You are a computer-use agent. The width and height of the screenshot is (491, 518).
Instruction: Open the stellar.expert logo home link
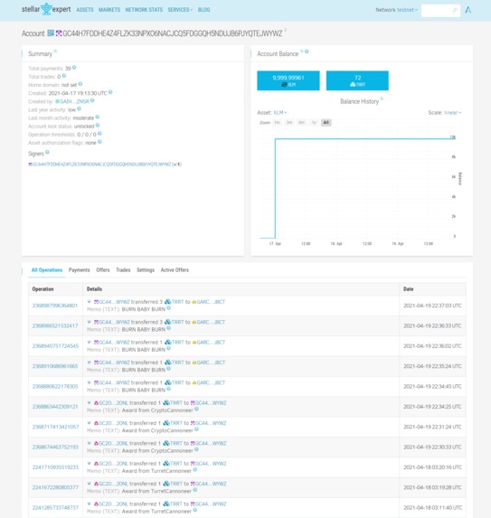tap(46, 9)
